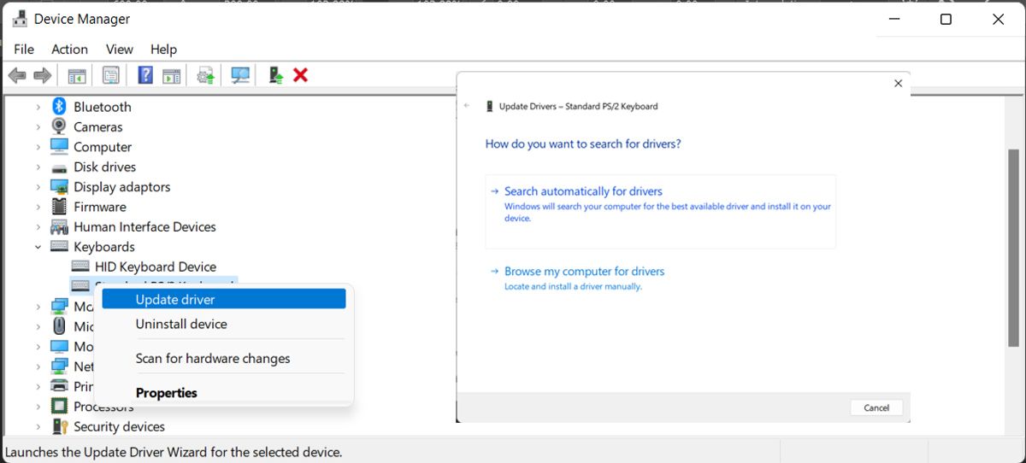Expand the Display adaptors node
The image size is (1026, 463).
[38, 187]
